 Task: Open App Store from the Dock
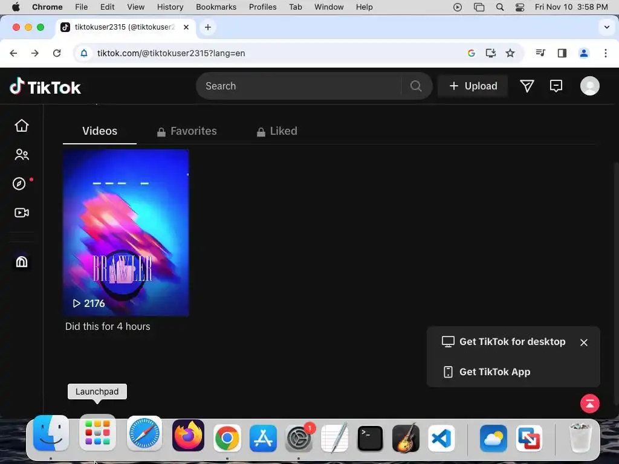tap(263, 438)
